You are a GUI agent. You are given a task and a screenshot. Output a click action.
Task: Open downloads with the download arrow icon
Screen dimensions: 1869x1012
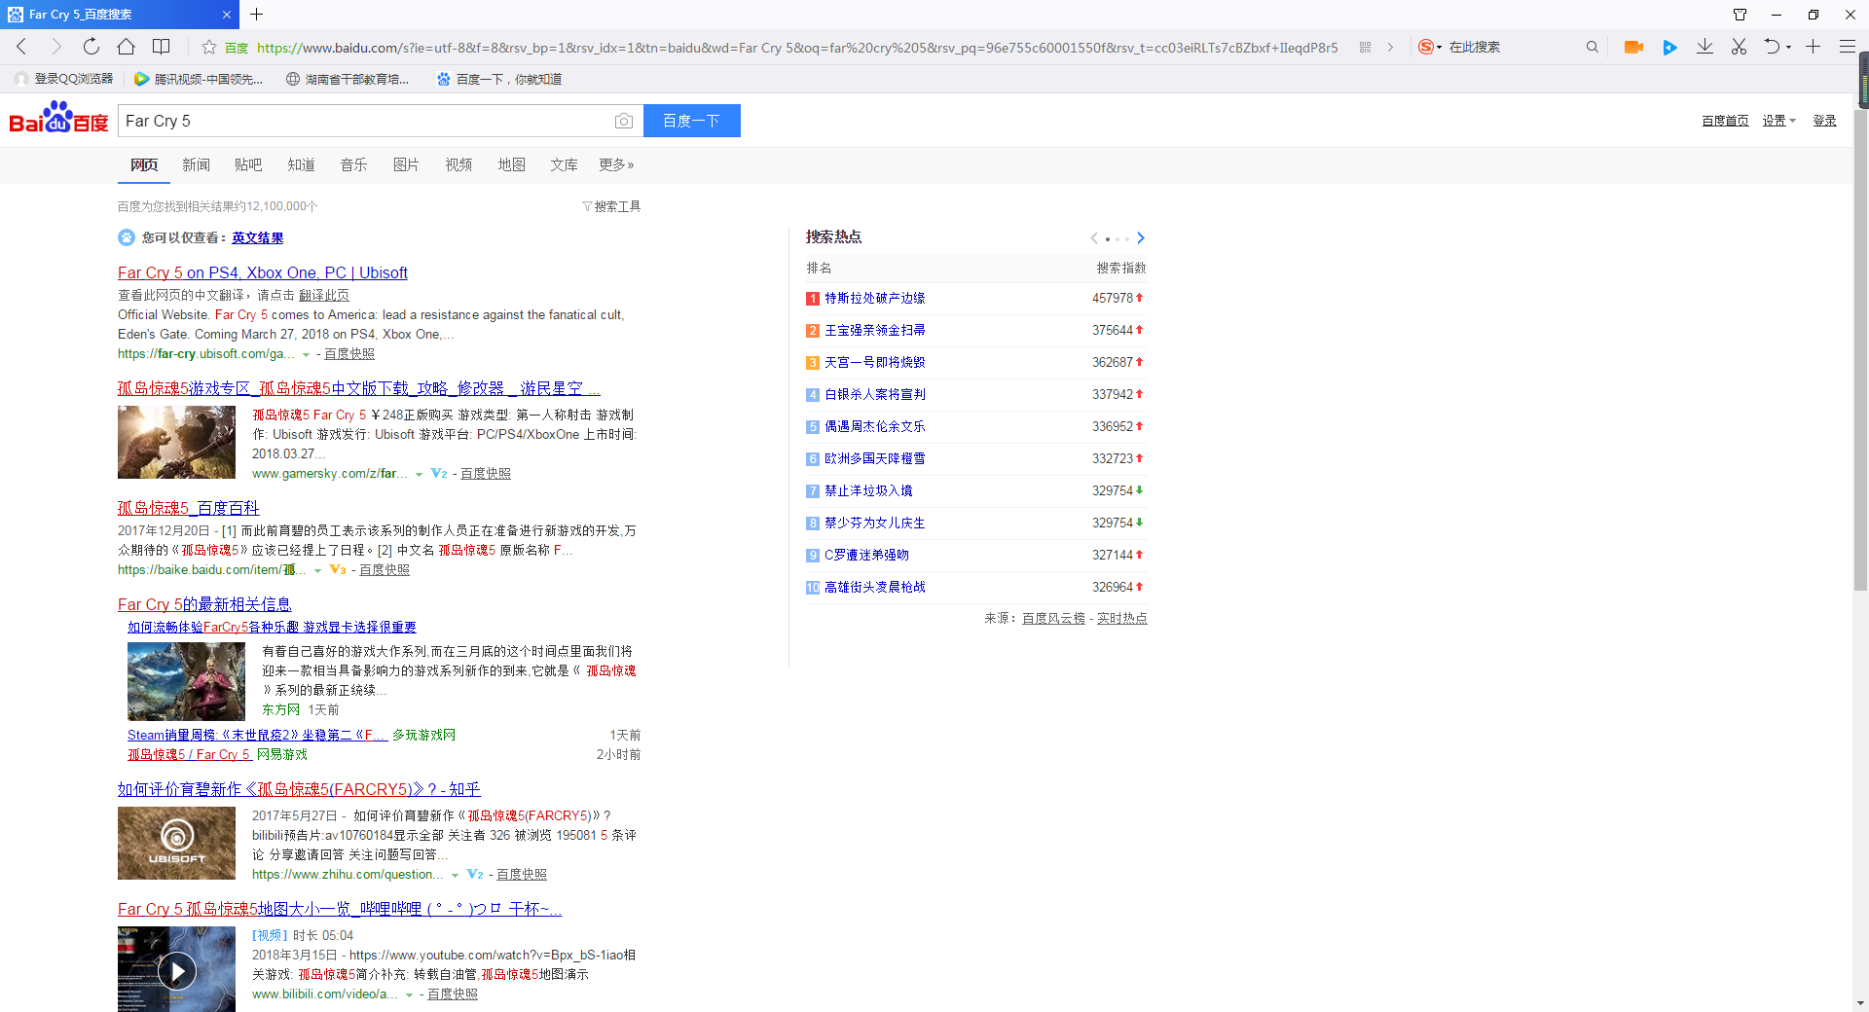tap(1704, 47)
